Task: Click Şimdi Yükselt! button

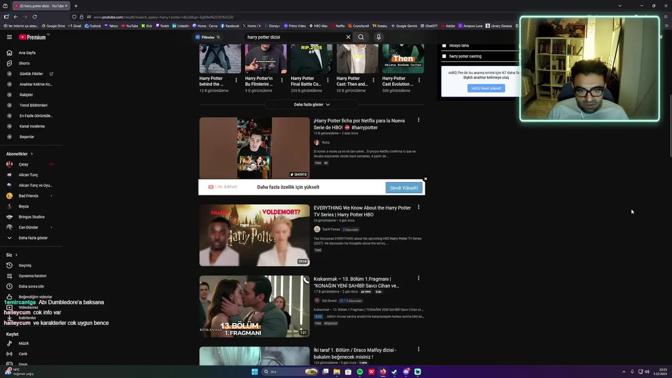Action: [404, 188]
